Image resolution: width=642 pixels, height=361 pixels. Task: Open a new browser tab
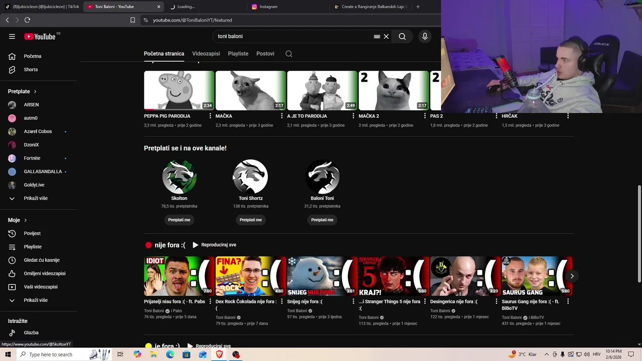pyautogui.click(x=418, y=7)
